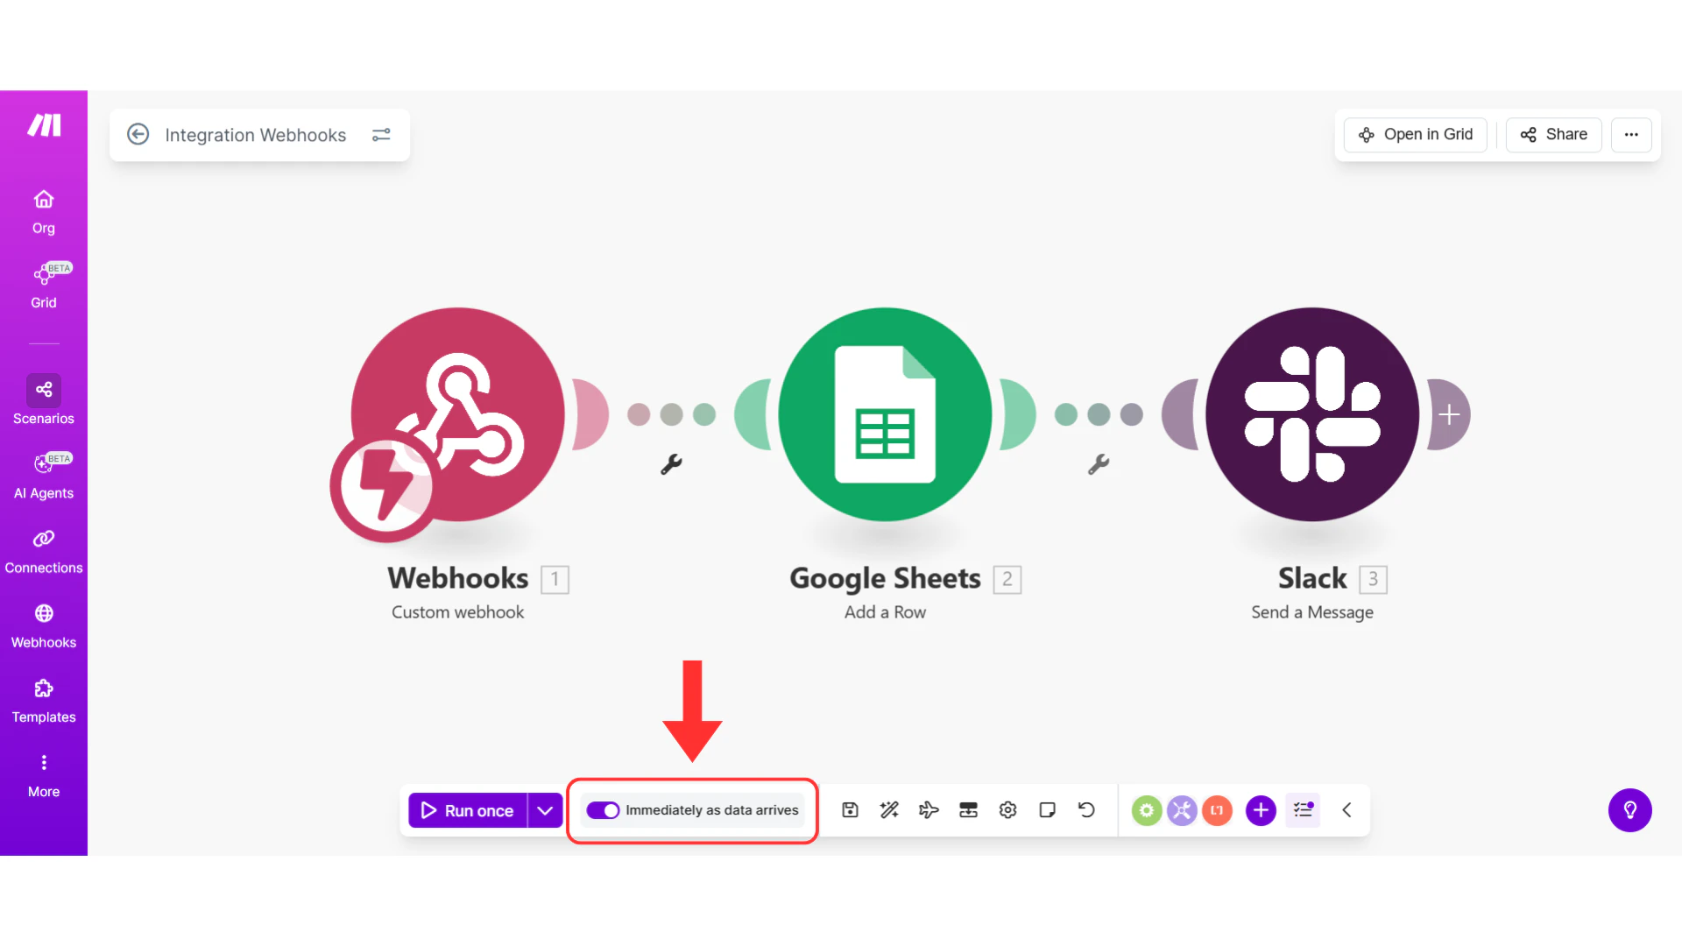Viewport: 1682px width, 946px height.
Task: Click the auto-align magic wand icon
Action: 889,810
